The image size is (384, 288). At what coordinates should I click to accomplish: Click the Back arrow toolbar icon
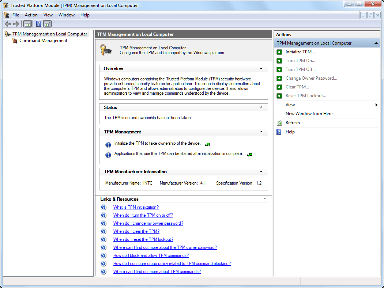(8, 24)
